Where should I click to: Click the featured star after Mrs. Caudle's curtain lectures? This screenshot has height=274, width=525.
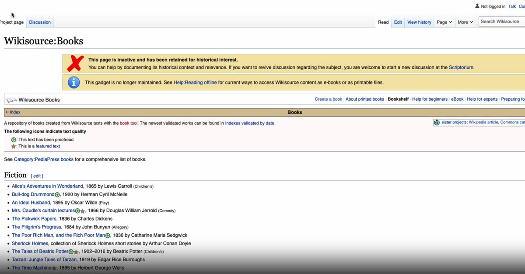click(83, 211)
